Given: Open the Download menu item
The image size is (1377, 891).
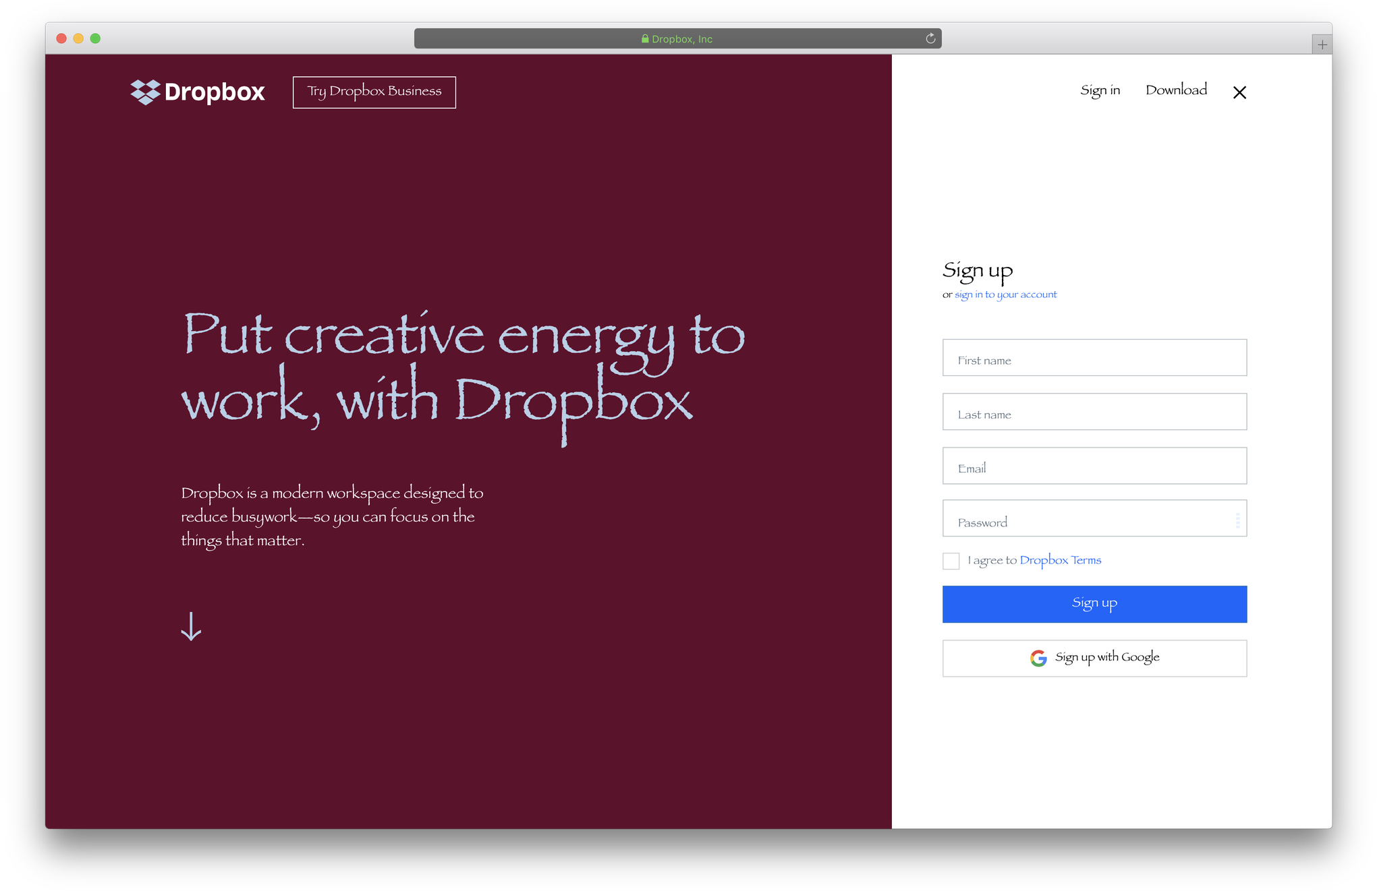Looking at the screenshot, I should 1176,90.
